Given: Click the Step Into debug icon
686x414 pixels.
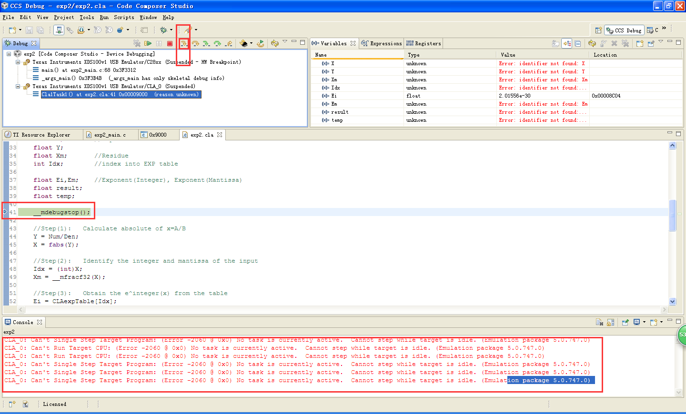Looking at the screenshot, I should click(x=183, y=43).
